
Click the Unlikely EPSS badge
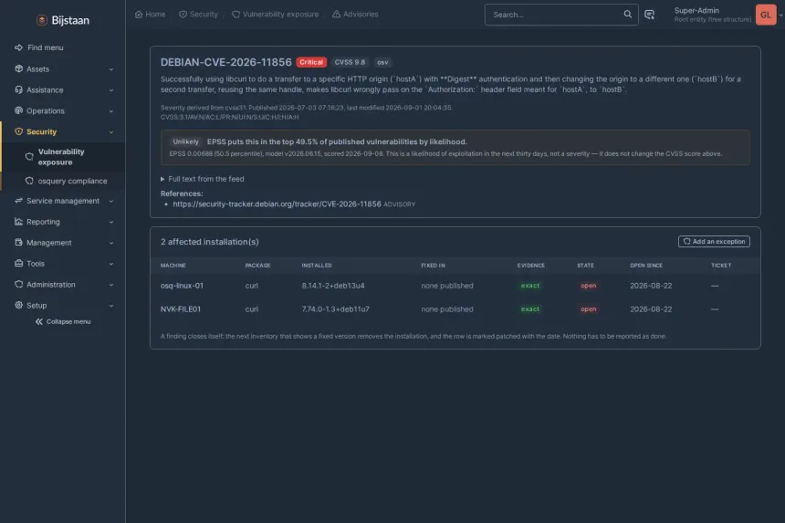pos(185,141)
